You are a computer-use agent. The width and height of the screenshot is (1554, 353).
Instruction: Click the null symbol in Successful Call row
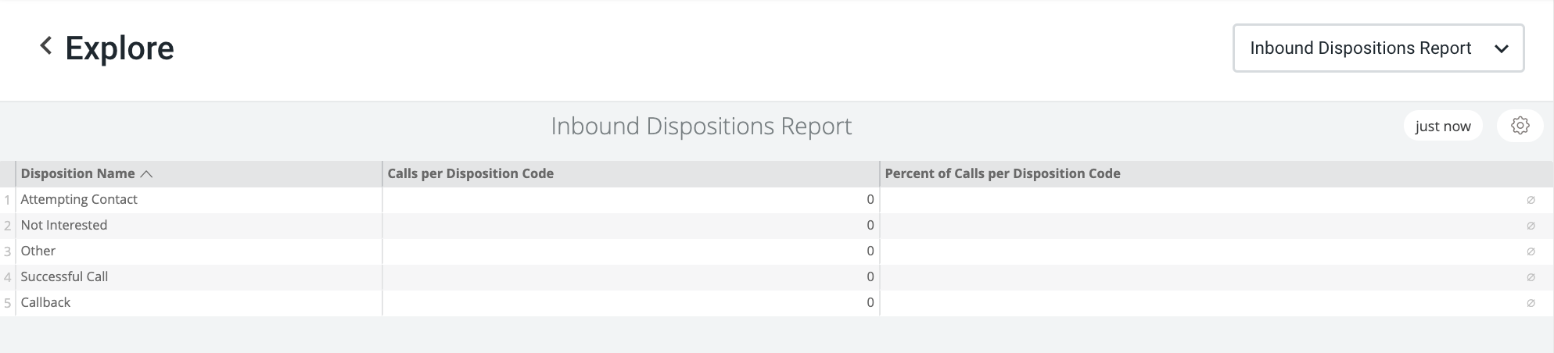pos(1531,277)
